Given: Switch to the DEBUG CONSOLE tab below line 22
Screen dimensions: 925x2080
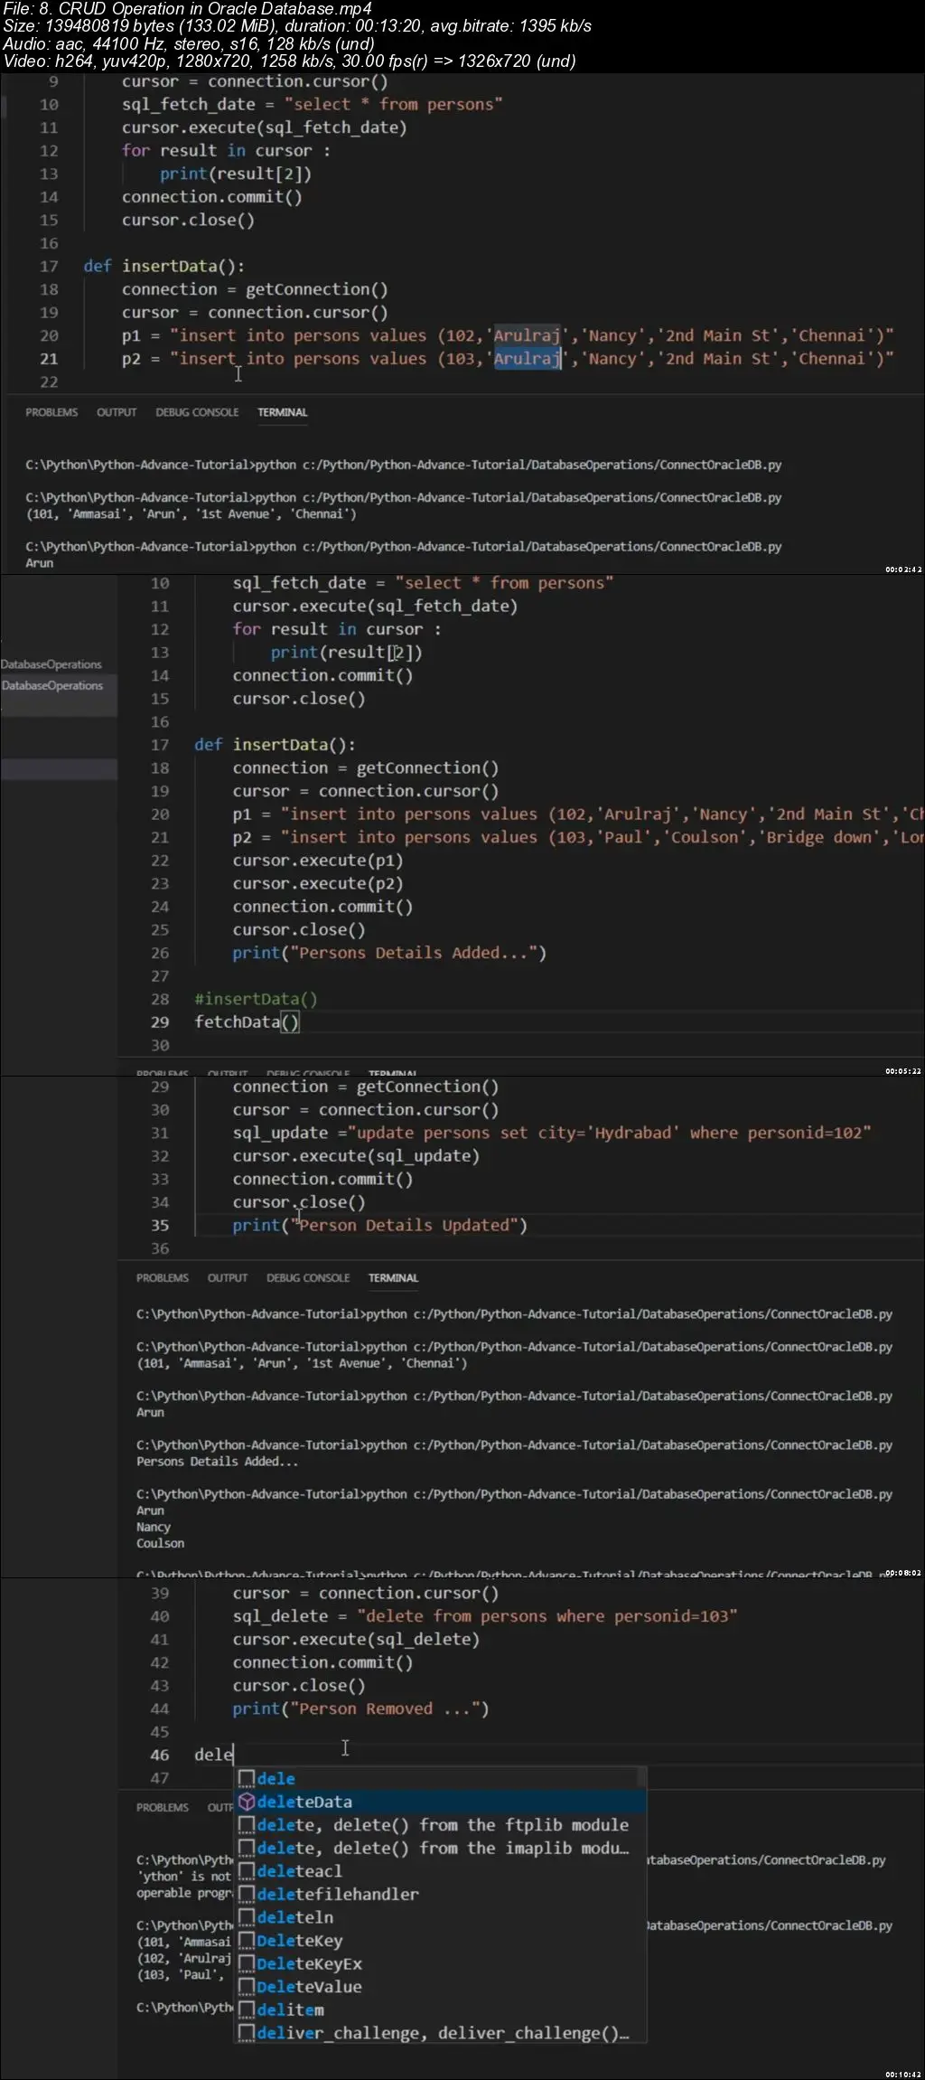Looking at the screenshot, I should [x=197, y=412].
